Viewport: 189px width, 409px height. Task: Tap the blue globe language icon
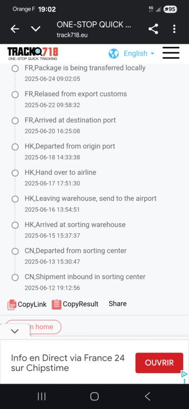114,54
